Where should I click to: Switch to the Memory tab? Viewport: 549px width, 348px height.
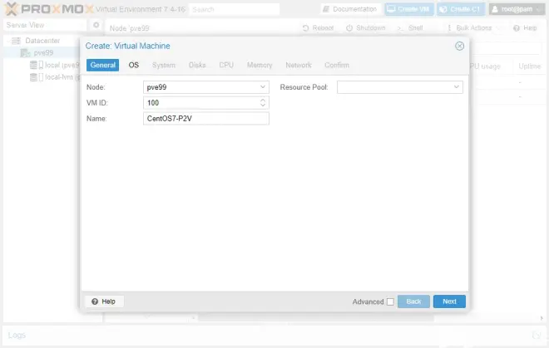(x=260, y=65)
